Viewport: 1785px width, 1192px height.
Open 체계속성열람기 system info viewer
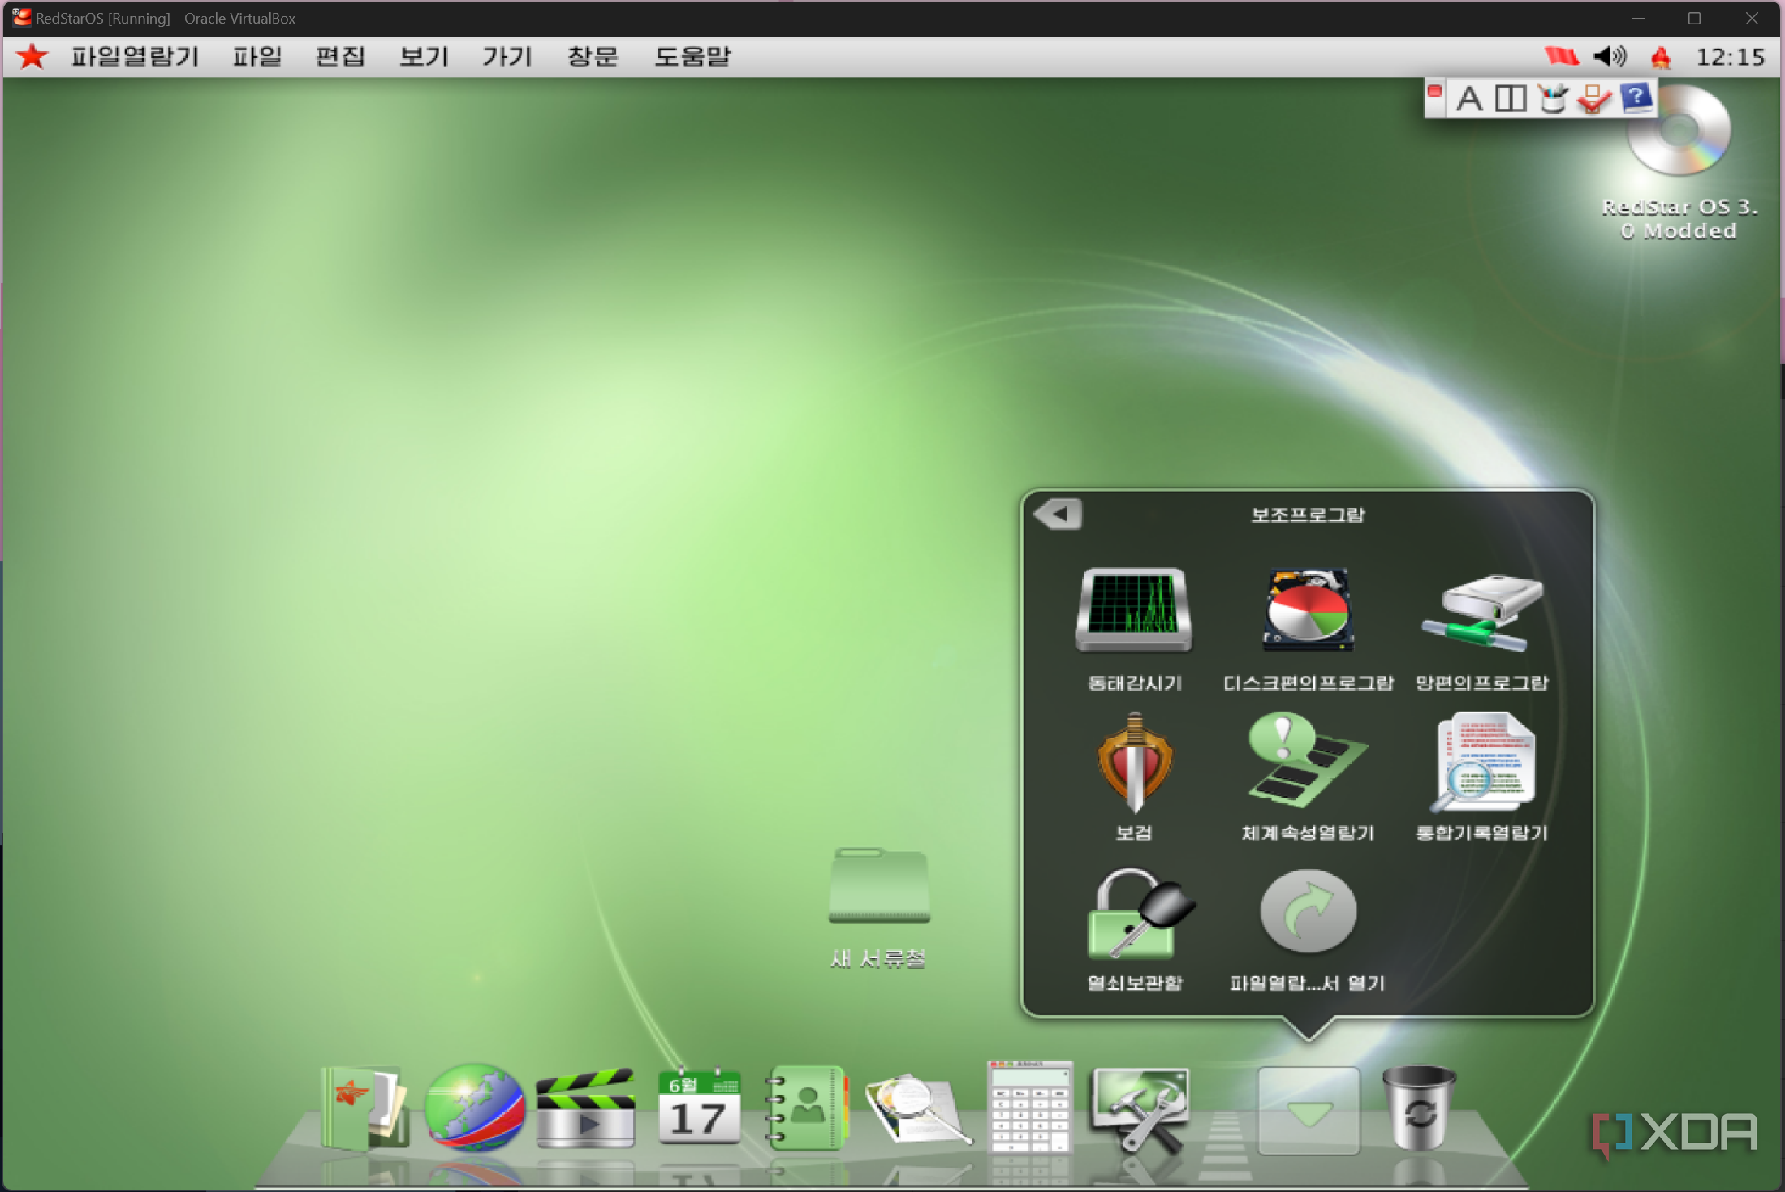pyautogui.click(x=1308, y=760)
